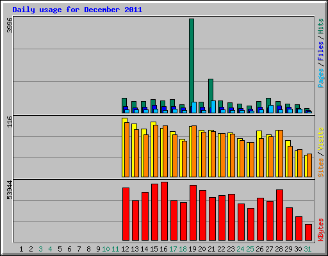Click the yellow Visits bar for day 12
Image resolution: width=328 pixels, height=256 pixels.
(x=124, y=147)
